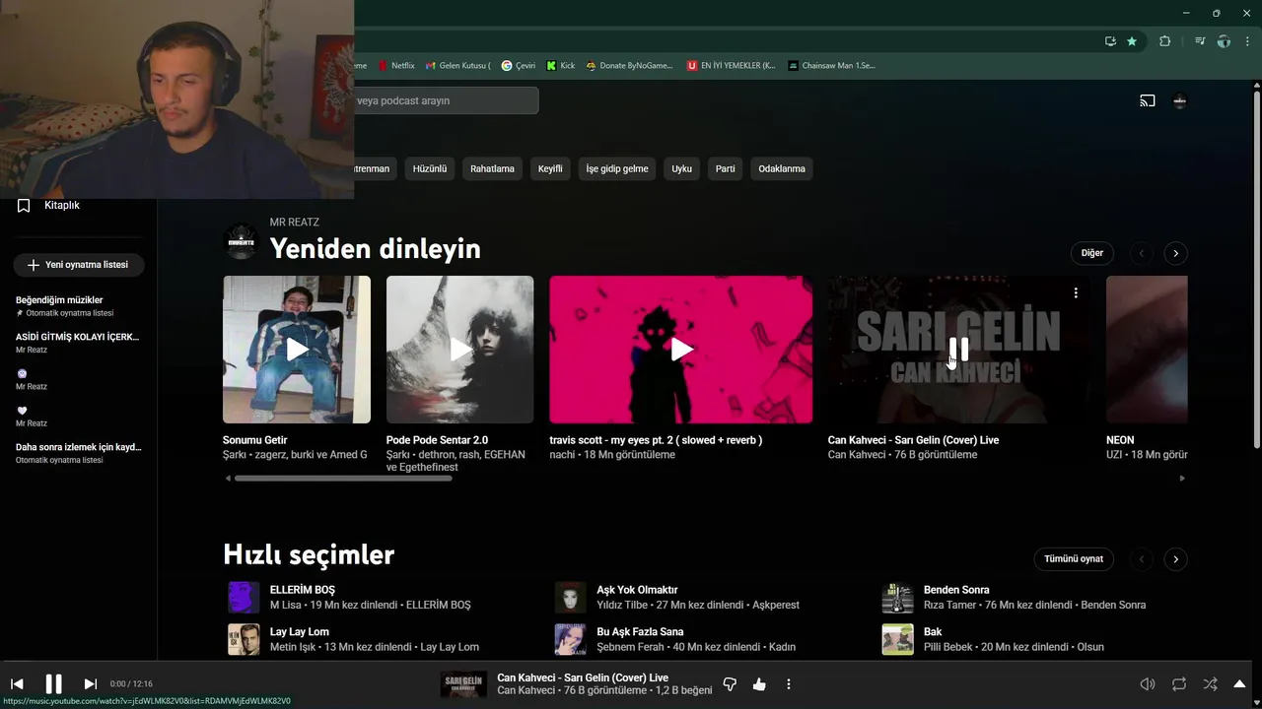Open Gelen Kutusu Gmail bookmark
1262x709 pixels.
pyautogui.click(x=458, y=65)
